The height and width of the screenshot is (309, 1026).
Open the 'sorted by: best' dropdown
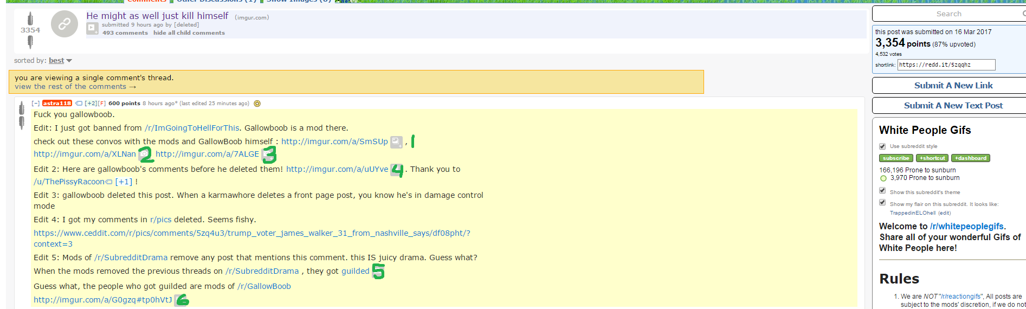click(x=60, y=61)
